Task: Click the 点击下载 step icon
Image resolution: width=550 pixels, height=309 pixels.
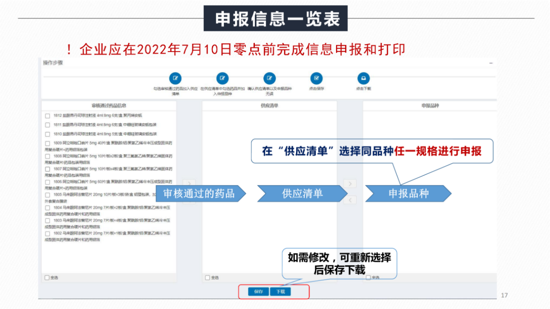Action: tap(363, 79)
